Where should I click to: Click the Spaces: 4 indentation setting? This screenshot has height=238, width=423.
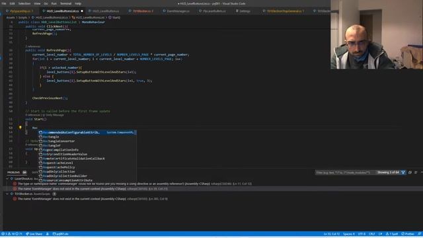tap(349, 234)
